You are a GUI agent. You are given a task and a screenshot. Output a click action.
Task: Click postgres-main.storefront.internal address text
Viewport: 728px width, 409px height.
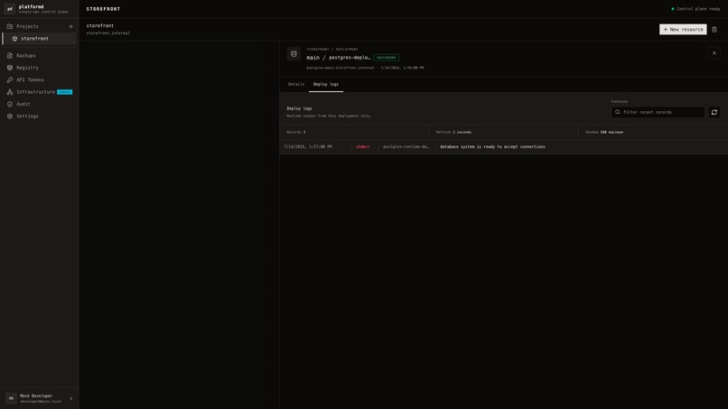click(x=341, y=68)
